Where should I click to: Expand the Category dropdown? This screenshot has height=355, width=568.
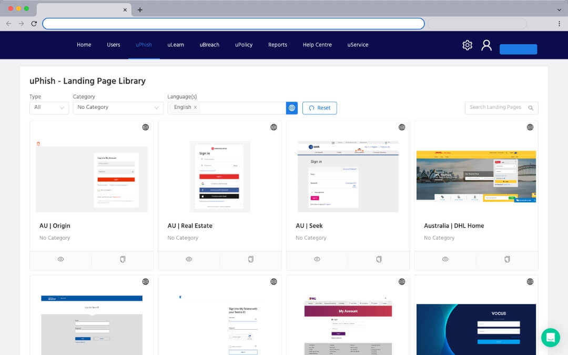(x=118, y=108)
